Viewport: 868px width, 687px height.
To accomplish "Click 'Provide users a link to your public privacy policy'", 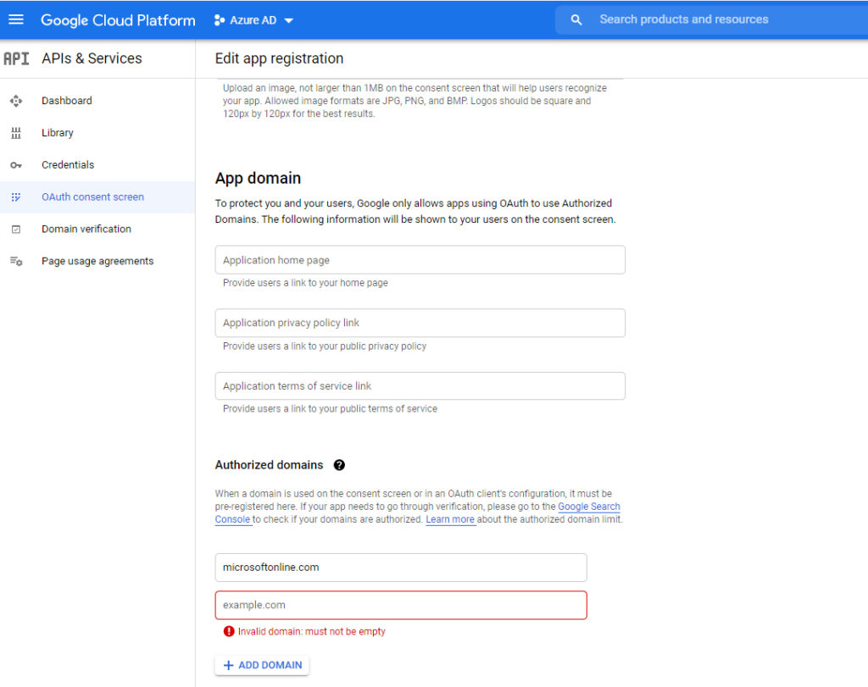I will tap(325, 346).
